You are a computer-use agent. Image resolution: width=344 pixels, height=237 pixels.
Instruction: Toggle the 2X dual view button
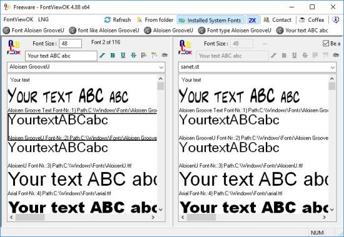click(x=252, y=20)
